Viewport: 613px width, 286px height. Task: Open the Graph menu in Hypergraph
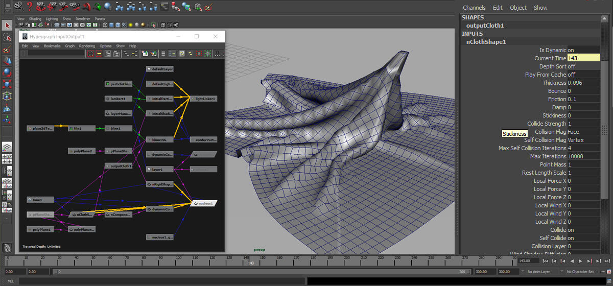coord(69,46)
